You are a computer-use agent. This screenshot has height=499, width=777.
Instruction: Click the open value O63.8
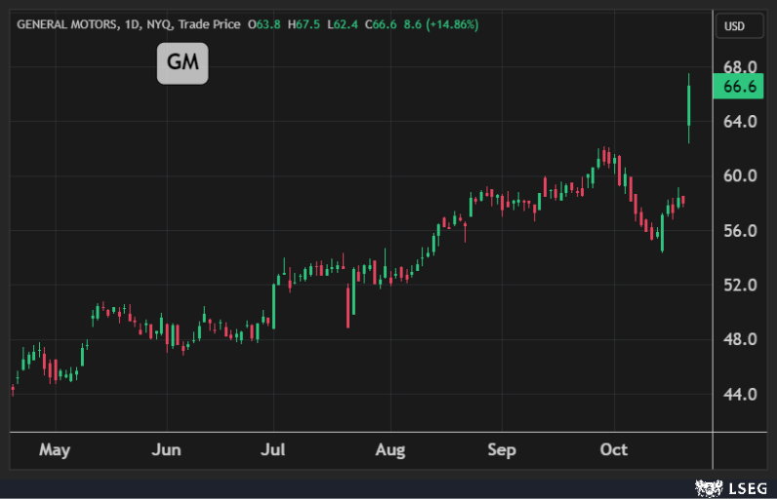point(265,24)
